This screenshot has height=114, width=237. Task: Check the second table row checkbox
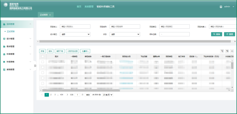click(43, 67)
